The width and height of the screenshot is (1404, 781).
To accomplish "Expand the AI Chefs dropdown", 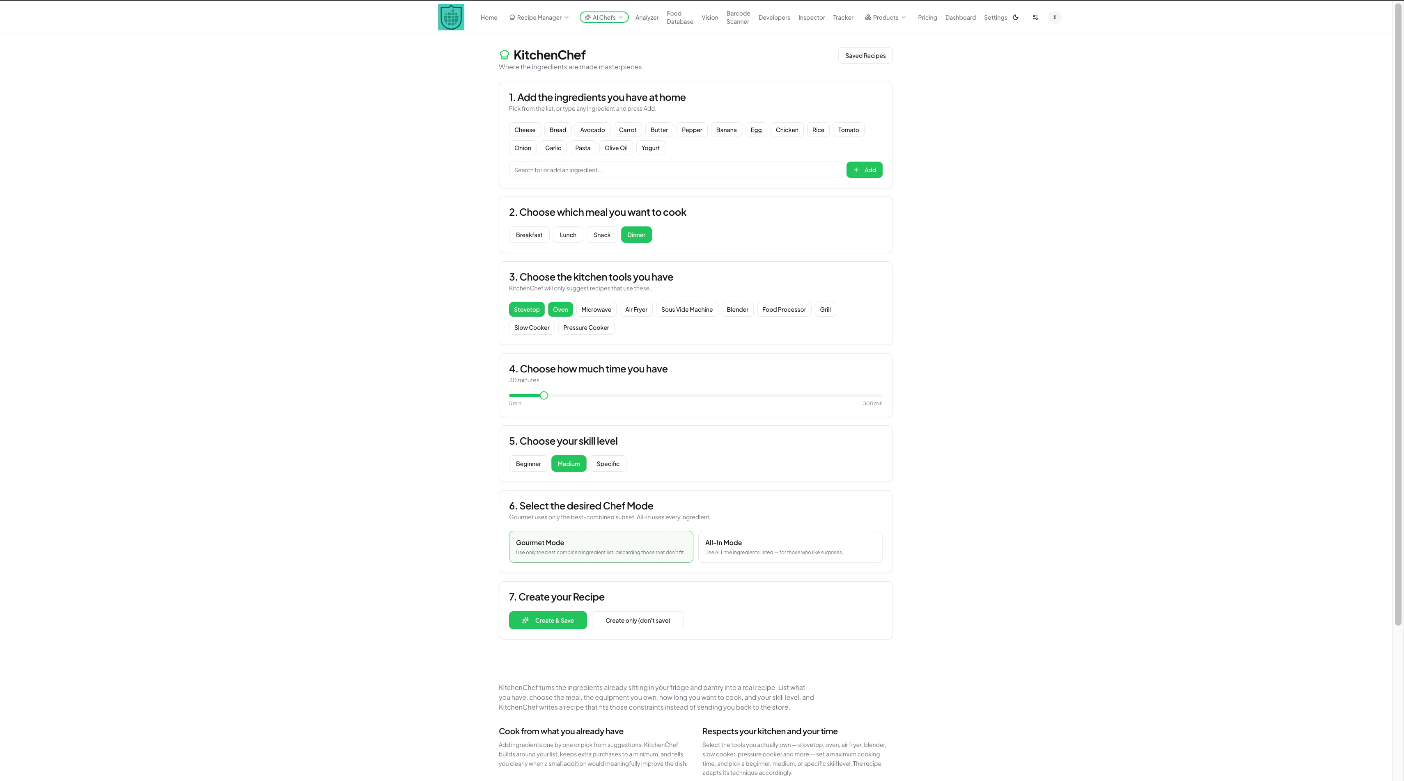I will 604,17.
